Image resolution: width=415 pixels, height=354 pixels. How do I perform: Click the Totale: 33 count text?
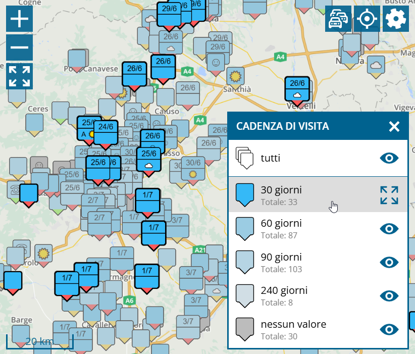(279, 202)
